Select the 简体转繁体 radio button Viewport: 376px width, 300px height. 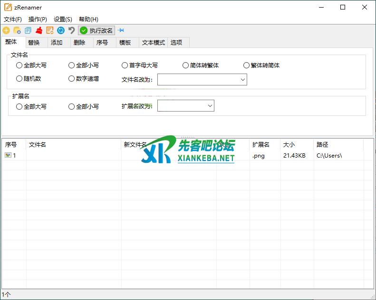click(186, 66)
